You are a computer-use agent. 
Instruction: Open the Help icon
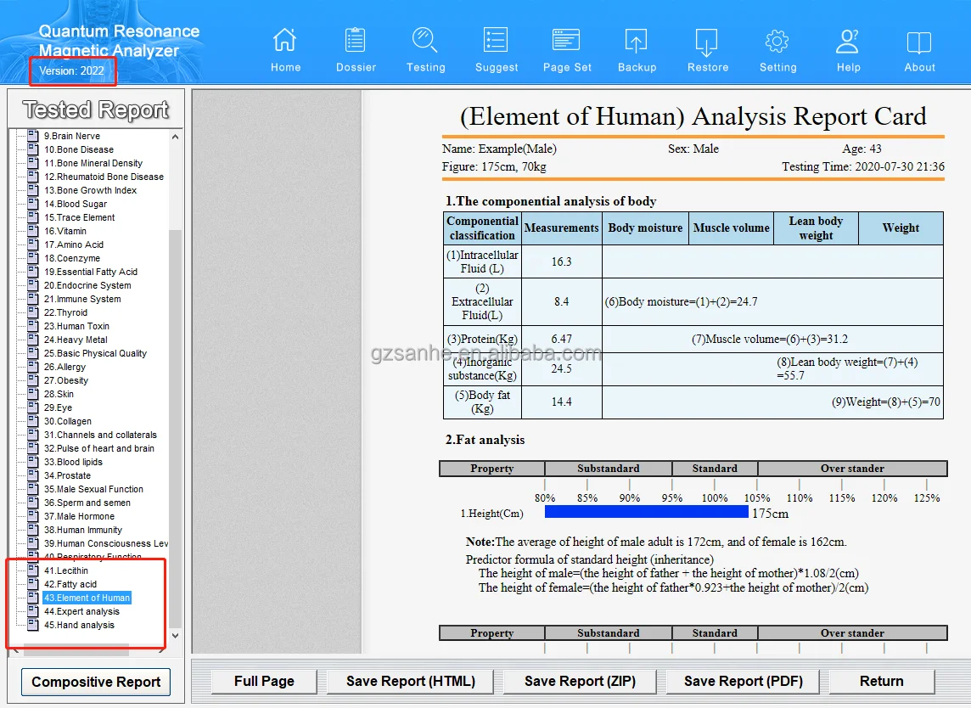848,41
